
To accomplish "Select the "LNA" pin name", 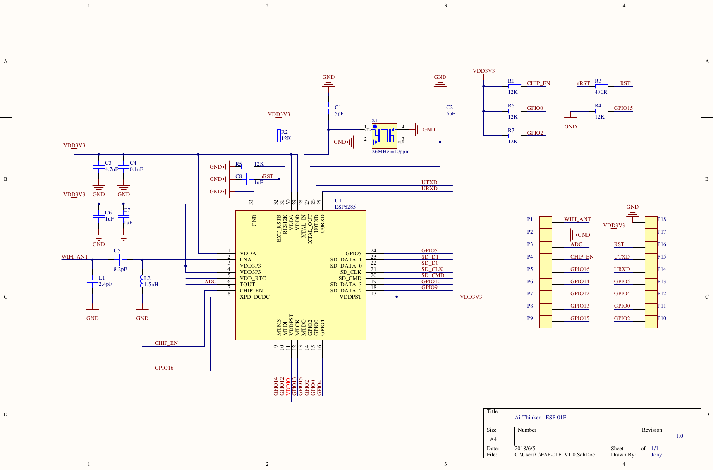I will (x=245, y=260).
